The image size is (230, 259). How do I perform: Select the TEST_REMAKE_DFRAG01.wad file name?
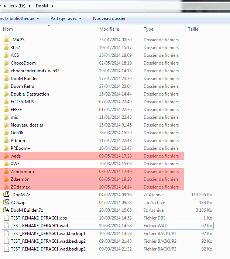point(40,226)
